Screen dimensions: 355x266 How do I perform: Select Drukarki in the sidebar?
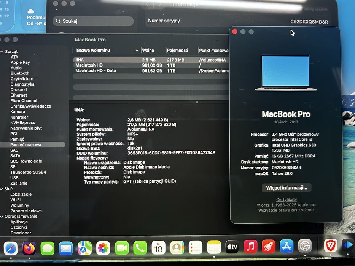coord(19,90)
